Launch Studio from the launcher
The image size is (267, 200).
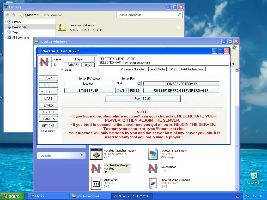point(157,69)
